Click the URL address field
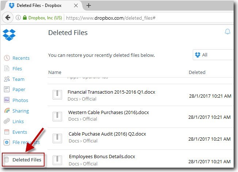Image resolution: width=238 pixels, height=172 pixels. (x=111, y=18)
